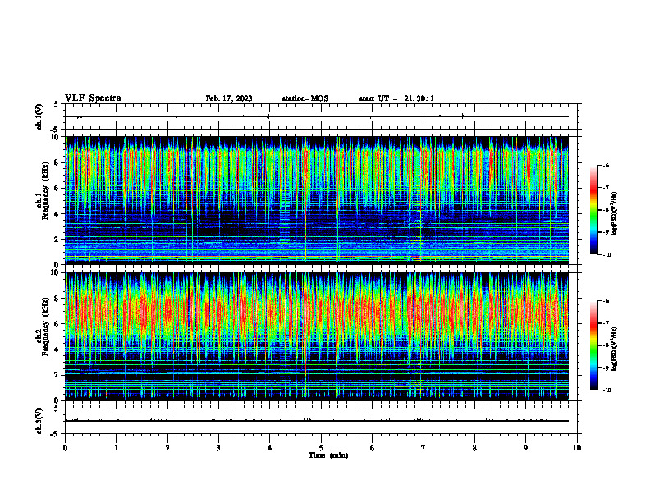Click the time axis tick label "7"
Screen dimensions: 650x502
[423, 448]
